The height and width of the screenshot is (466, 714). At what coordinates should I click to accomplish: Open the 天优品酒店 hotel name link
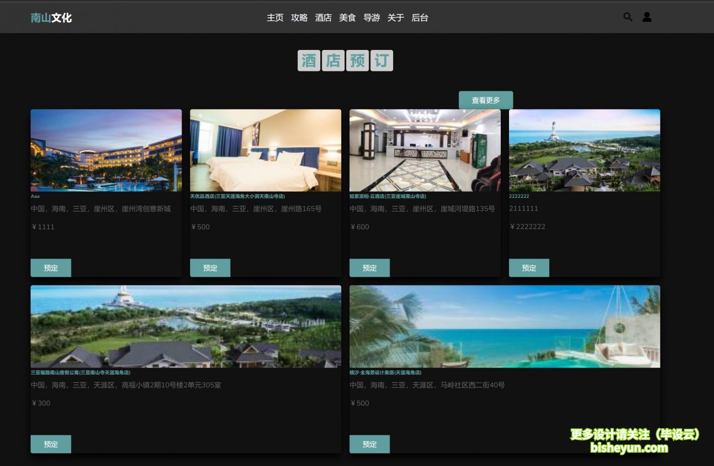click(x=237, y=196)
